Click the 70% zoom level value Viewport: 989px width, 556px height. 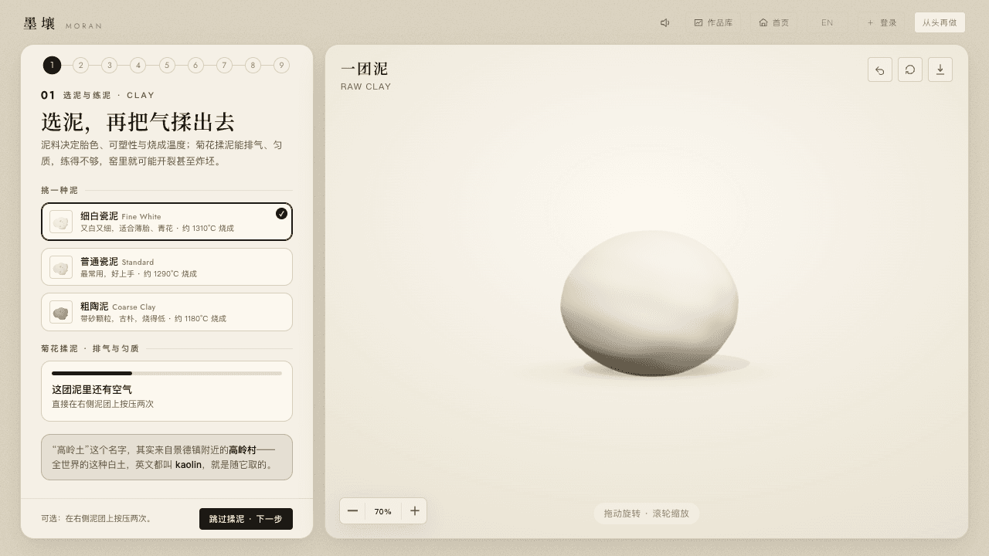pos(383,511)
